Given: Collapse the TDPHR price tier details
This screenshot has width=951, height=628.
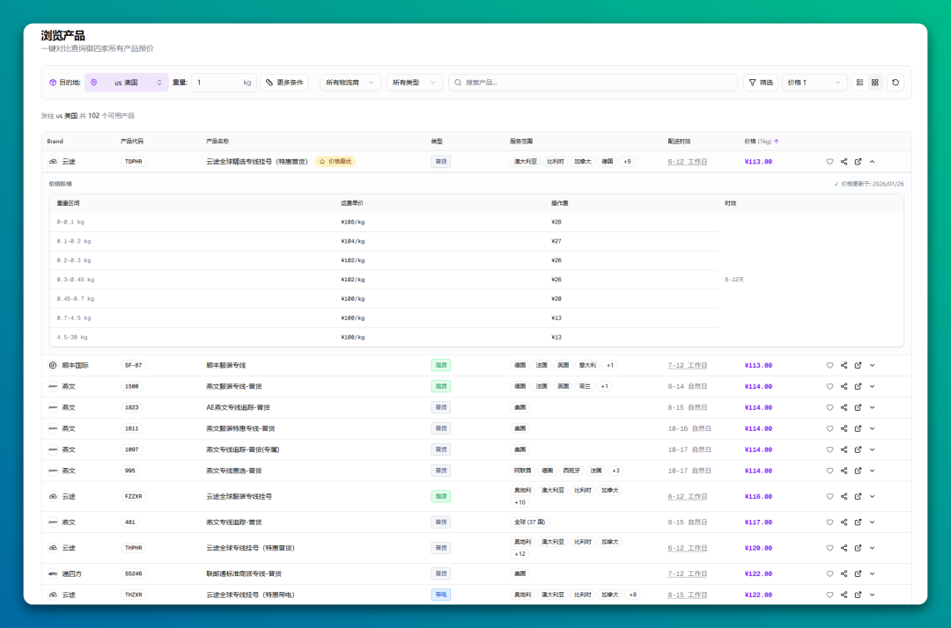Looking at the screenshot, I should click(x=872, y=162).
